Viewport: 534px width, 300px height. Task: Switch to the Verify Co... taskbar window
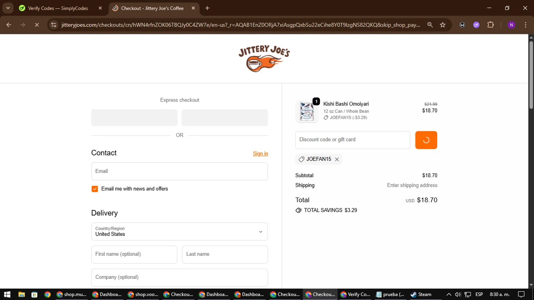[356, 294]
